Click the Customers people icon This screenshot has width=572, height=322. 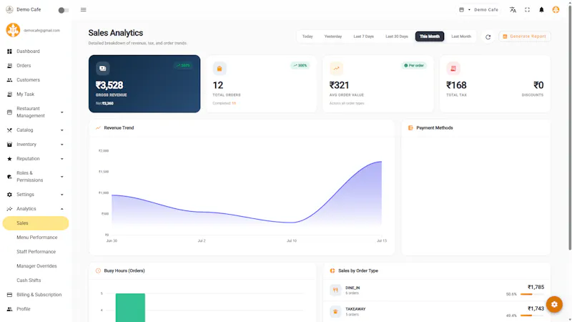[x=9, y=80]
